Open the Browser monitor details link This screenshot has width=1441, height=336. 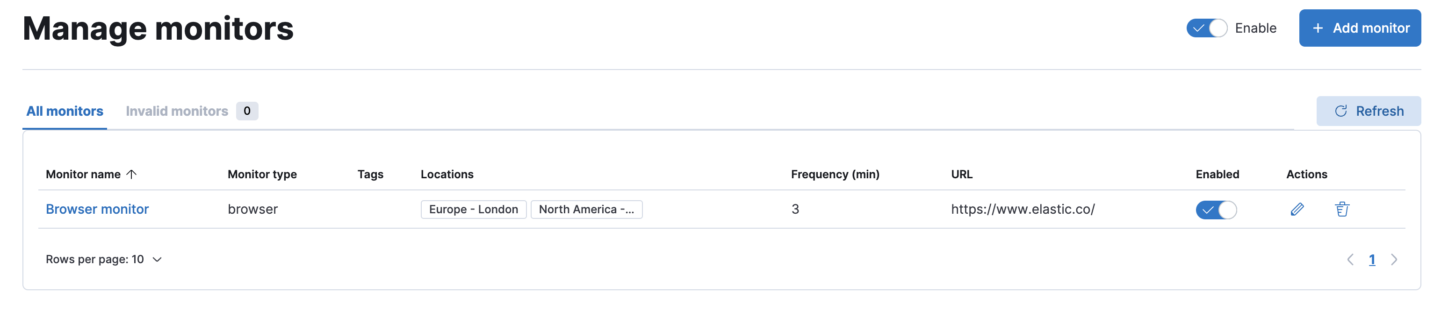(97, 209)
